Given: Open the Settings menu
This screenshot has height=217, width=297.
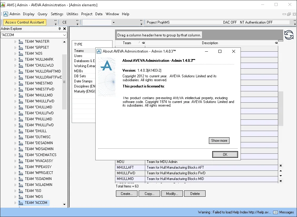Looking at the screenshot, I should click(57, 14).
